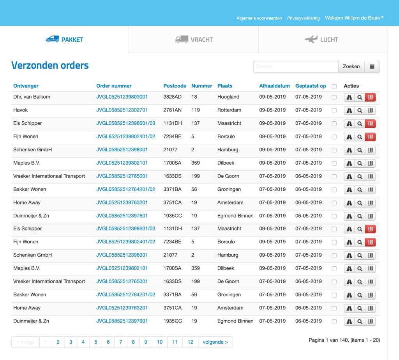Open order number JVGL05251239803001

point(122,97)
